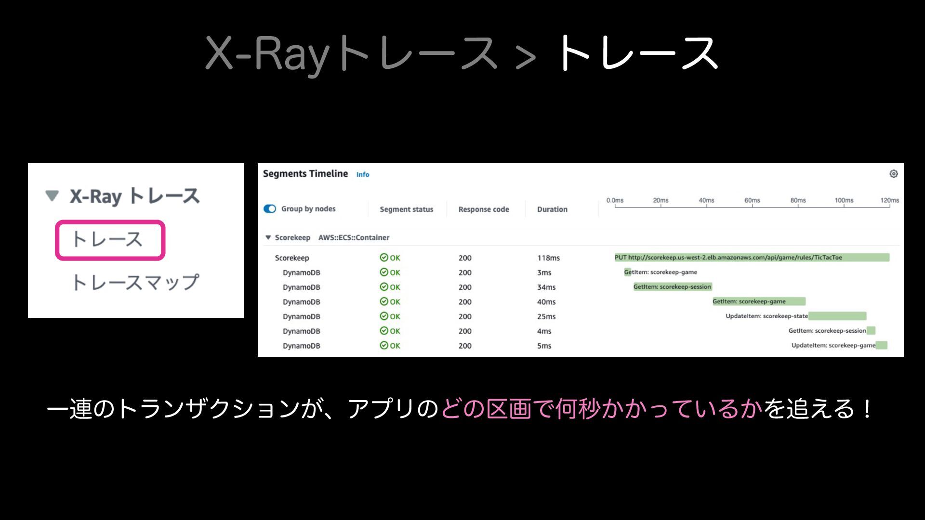Click OK status icon for the 3ms DynamoDB row
925x520 pixels.
point(384,273)
